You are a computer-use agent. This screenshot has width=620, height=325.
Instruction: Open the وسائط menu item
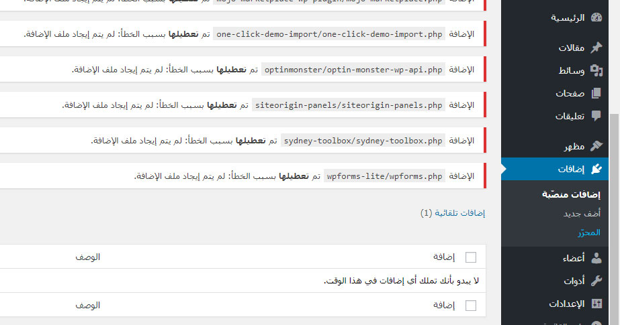coord(555,70)
